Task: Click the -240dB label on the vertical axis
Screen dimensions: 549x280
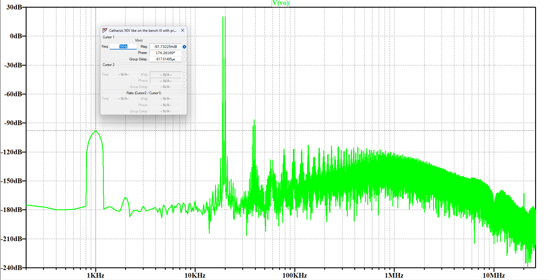Action: click(x=12, y=268)
